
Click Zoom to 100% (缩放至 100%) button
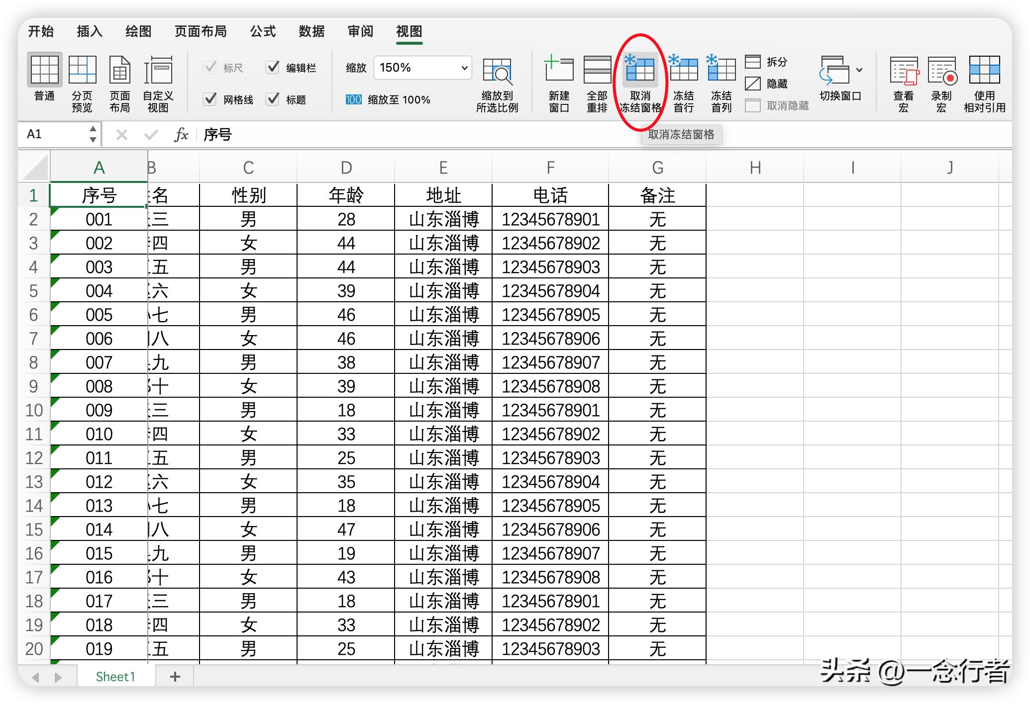click(x=388, y=100)
